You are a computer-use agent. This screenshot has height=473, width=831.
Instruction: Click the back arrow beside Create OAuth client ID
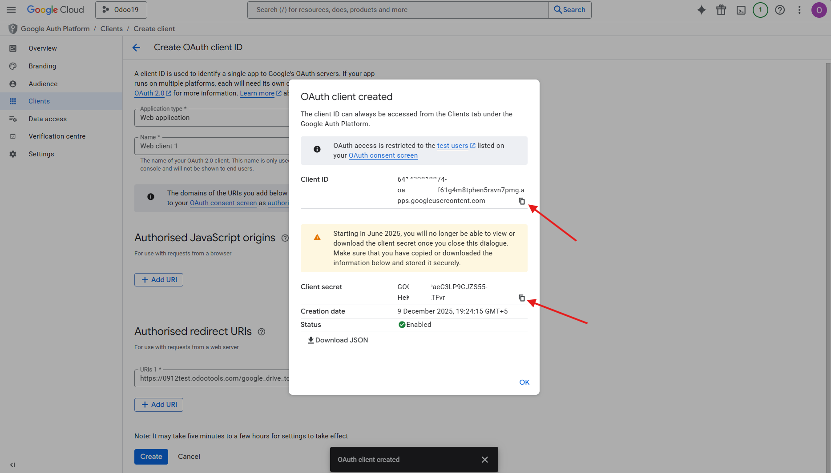coord(136,48)
